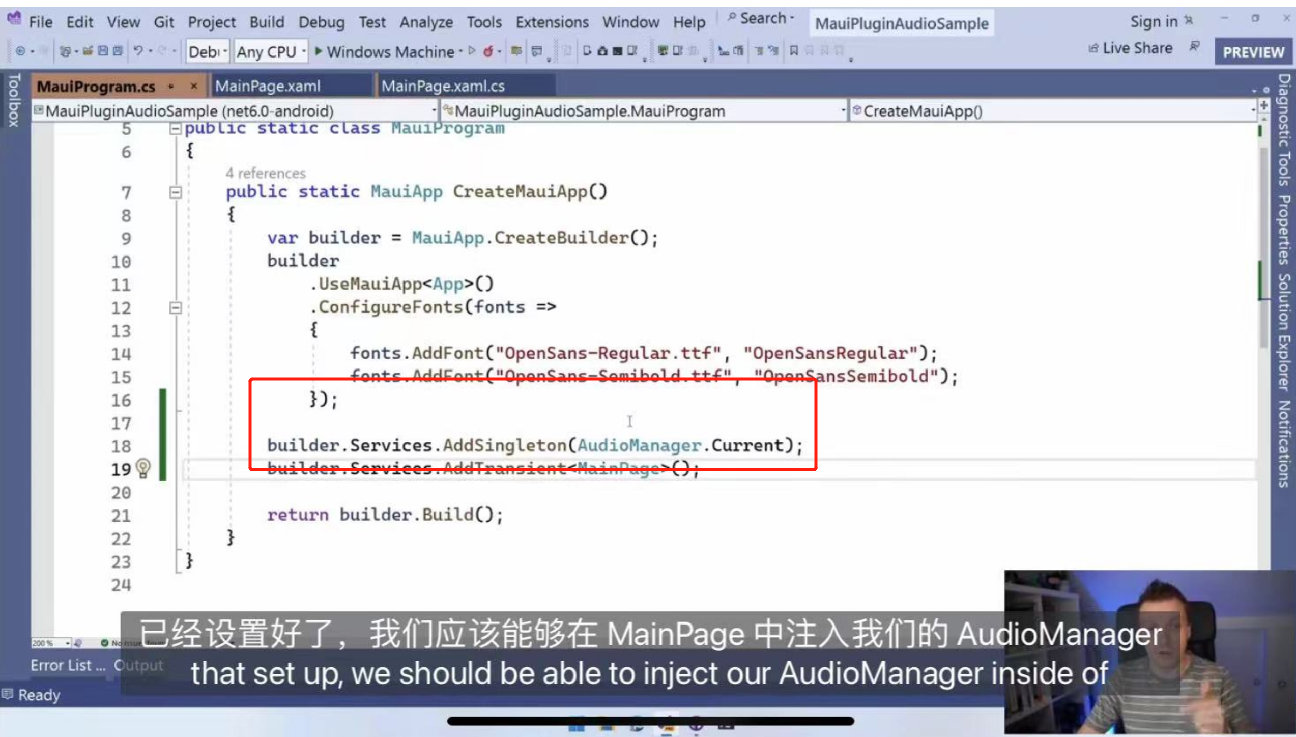The width and height of the screenshot is (1296, 737).
Task: Click the Send Feedback person icon
Action: point(1195,47)
